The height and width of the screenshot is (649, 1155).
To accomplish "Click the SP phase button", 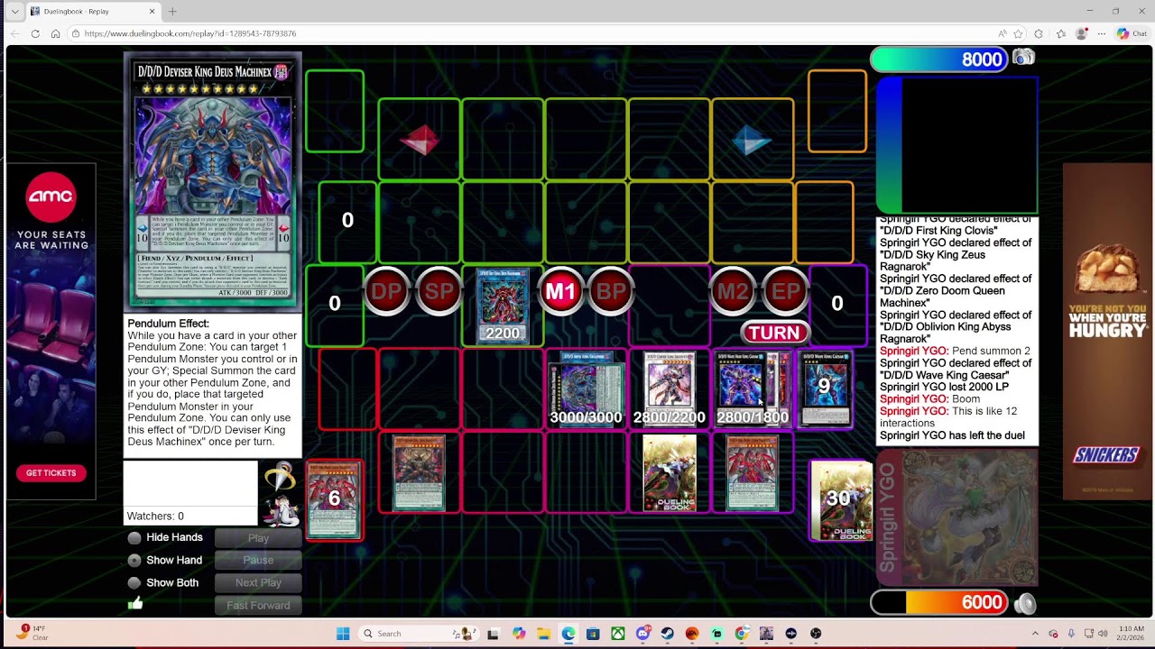I will coord(439,292).
